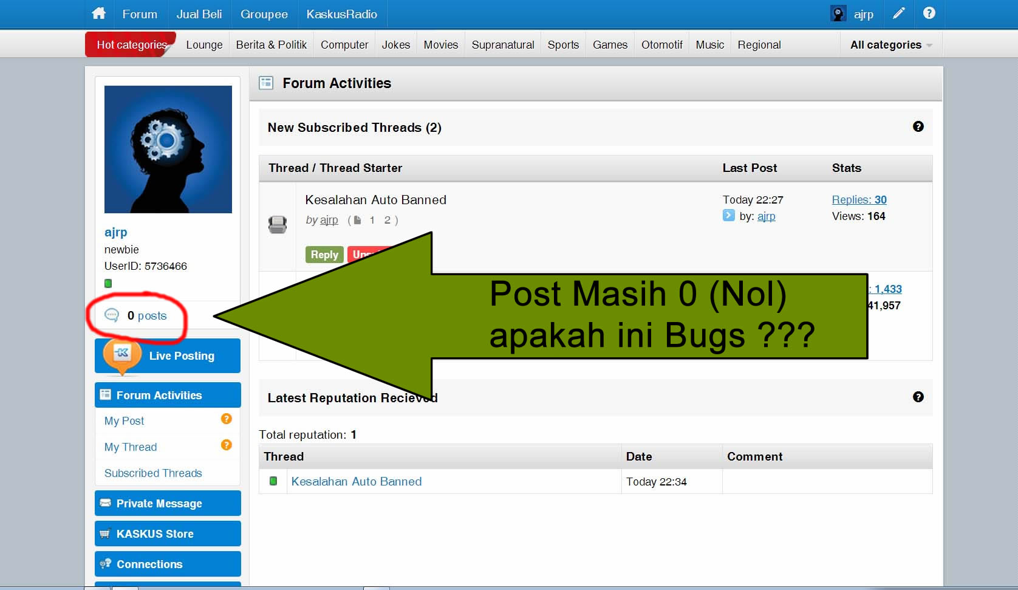1018x590 pixels.
Task: Open help for New Subscribed Threads
Action: [x=918, y=126]
